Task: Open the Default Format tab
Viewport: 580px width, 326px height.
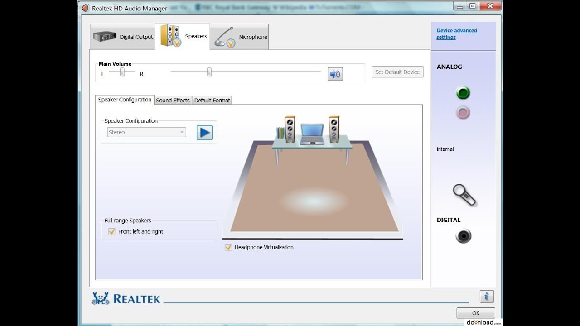Action: click(212, 101)
